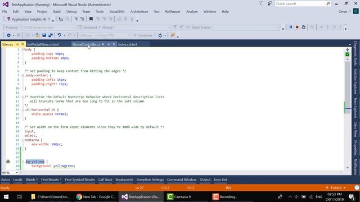Viewport: 360px width, 202px height.
Task: Click the Visual Studio logo icon
Action: click(6, 4)
